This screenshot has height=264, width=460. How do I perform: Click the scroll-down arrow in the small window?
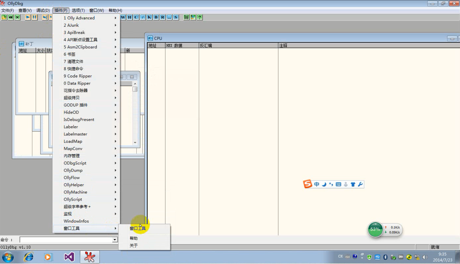coord(135,142)
